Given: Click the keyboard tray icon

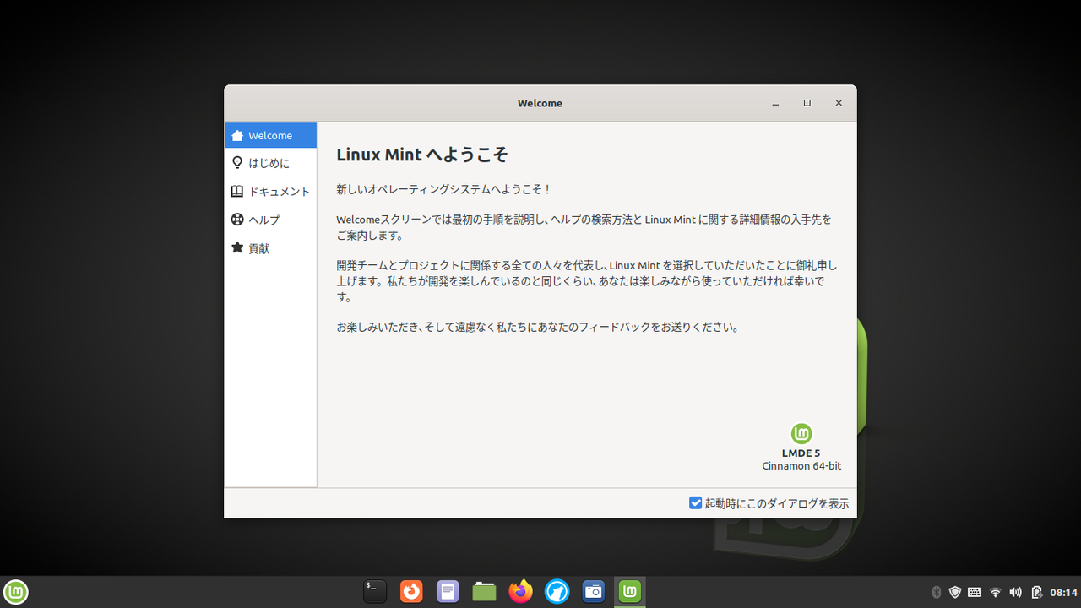Looking at the screenshot, I should click(x=974, y=592).
